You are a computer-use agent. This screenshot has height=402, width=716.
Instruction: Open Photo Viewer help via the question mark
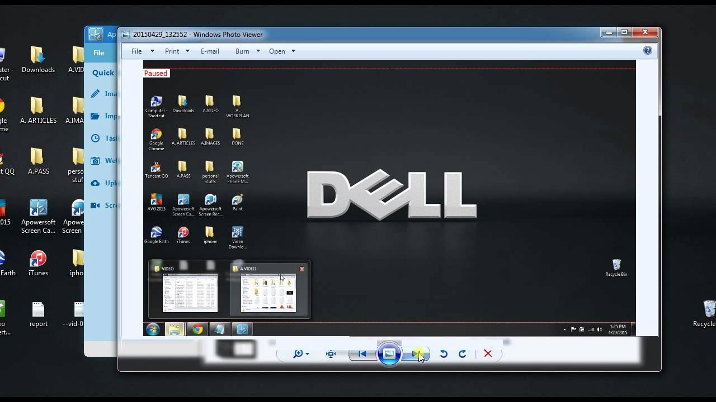[x=647, y=50]
